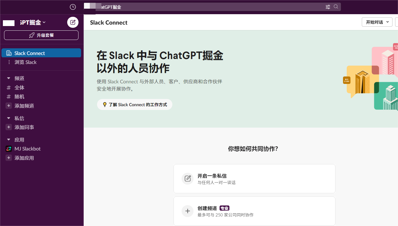This screenshot has height=226, width=398.
Task: Click the MJ Slackbot app icon
Action: pyautogui.click(x=9, y=149)
